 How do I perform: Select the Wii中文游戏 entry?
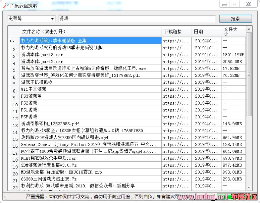(91, 89)
